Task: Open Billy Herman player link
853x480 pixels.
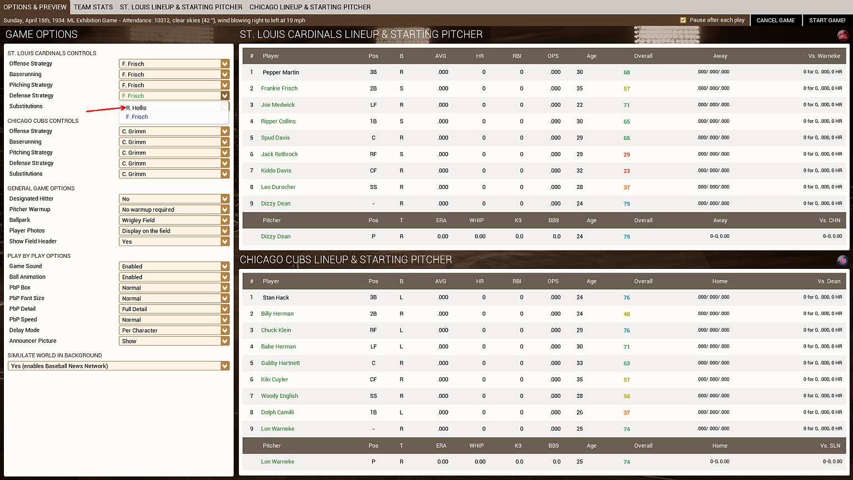Action: (x=277, y=314)
